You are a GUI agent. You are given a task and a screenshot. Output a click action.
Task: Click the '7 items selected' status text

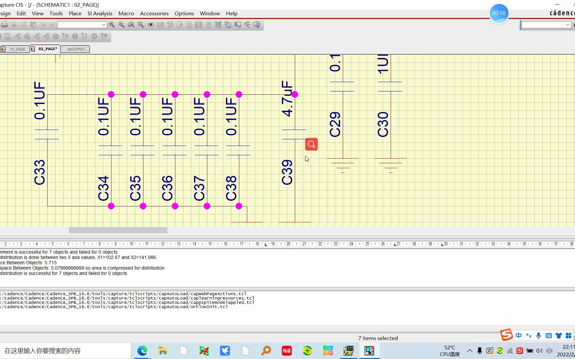click(x=378, y=338)
